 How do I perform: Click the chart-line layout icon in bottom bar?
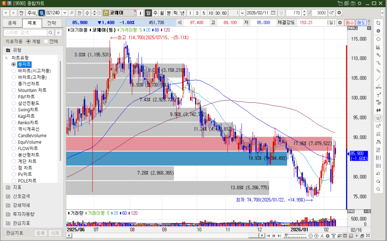point(351,236)
